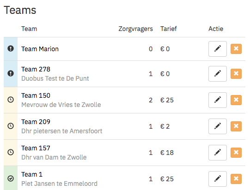The image size is (250, 190).
Task: Click clock pending icon next to Team 150
Action: pos(11,100)
